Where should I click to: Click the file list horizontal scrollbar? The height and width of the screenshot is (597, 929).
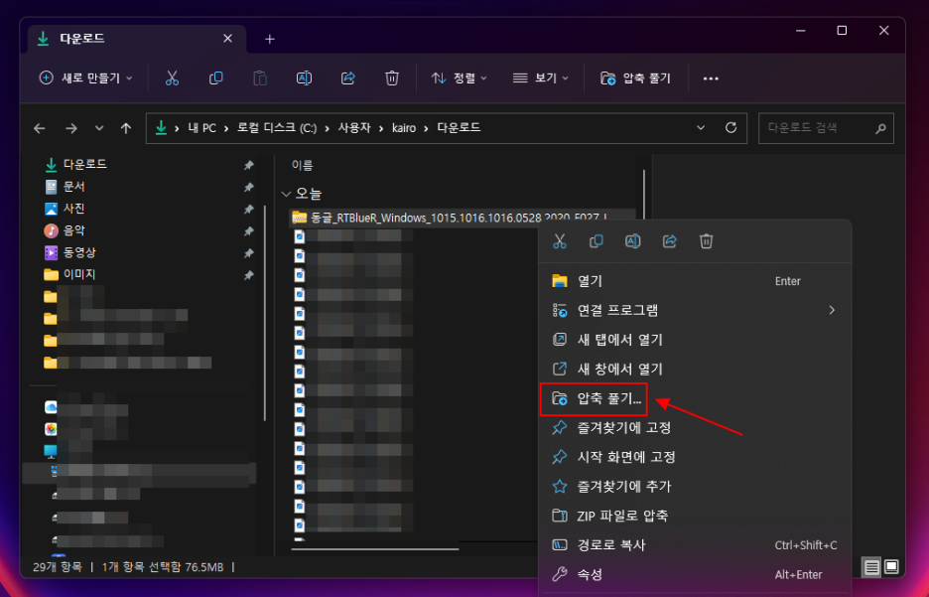(375, 549)
